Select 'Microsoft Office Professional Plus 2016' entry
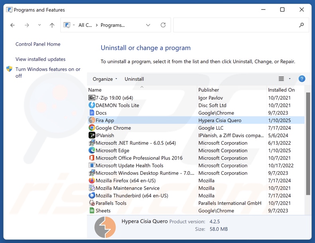This screenshot has width=315, height=243. (x=139, y=158)
